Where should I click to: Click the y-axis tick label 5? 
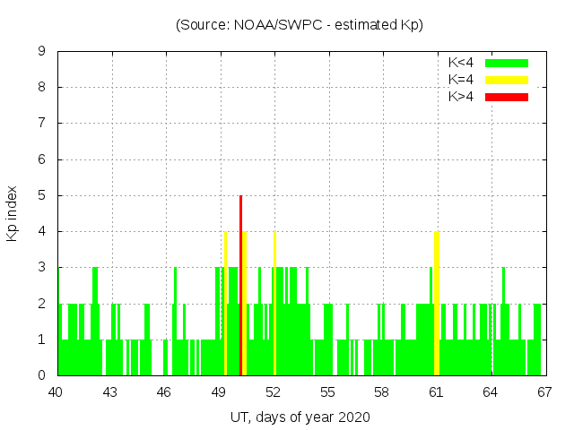point(41,195)
